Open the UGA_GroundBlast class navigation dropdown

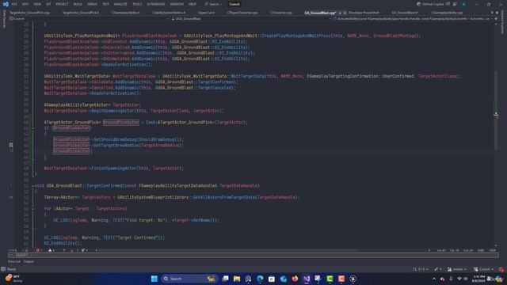point(251,19)
